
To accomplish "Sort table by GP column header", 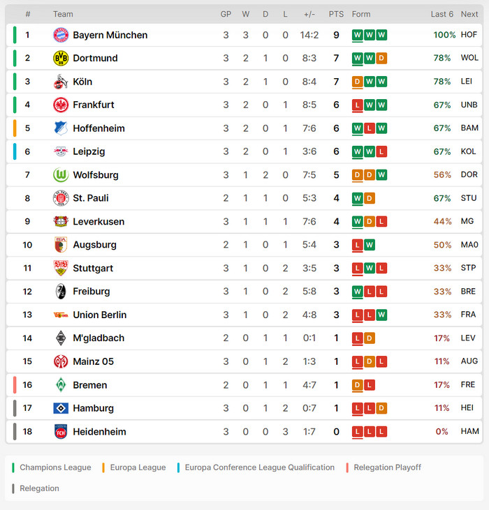I will (226, 14).
